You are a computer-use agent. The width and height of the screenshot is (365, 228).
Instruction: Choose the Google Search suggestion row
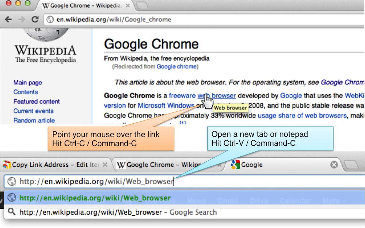tap(118, 212)
